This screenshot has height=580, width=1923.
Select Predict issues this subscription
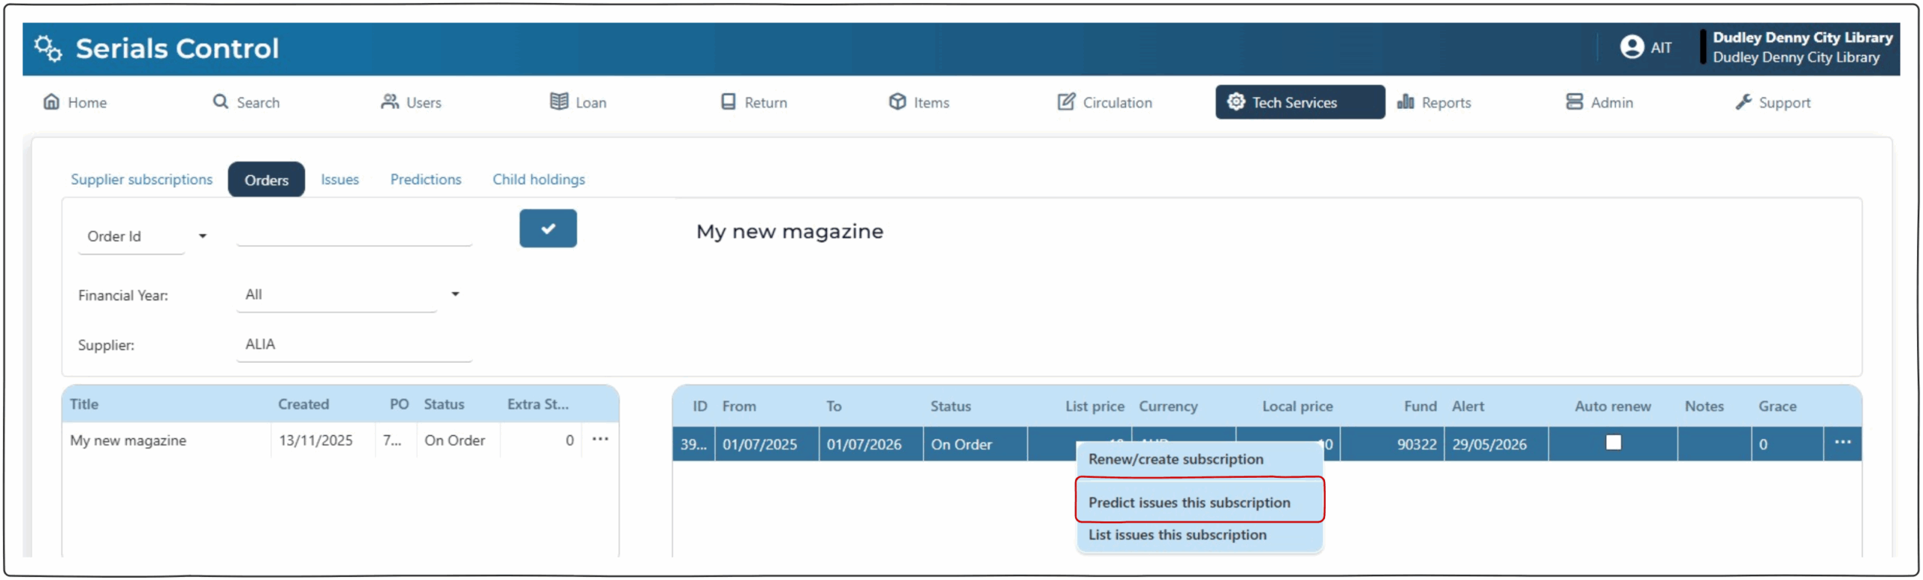click(x=1188, y=503)
